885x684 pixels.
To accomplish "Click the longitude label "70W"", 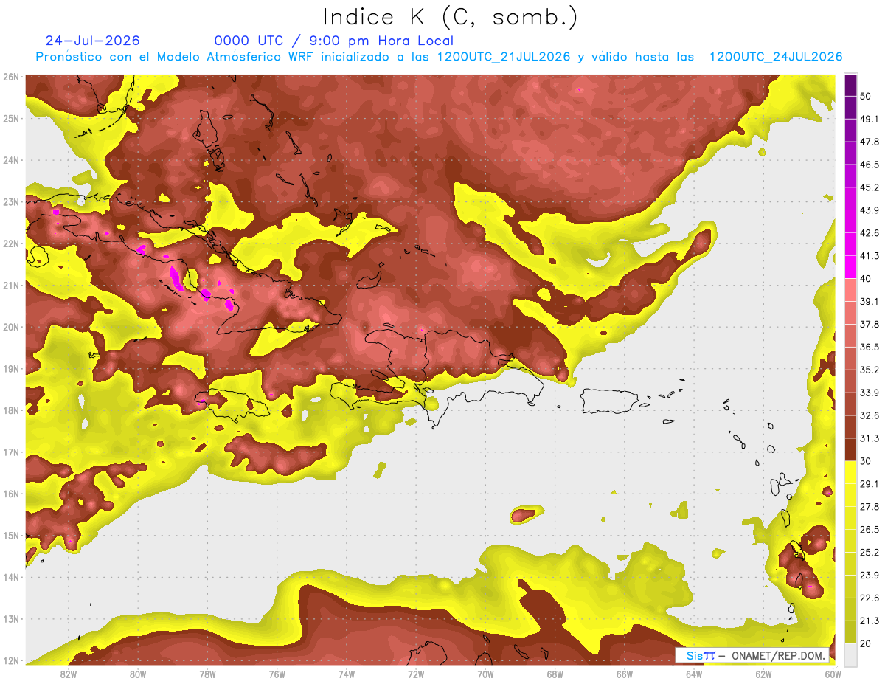I will pyautogui.click(x=485, y=674).
